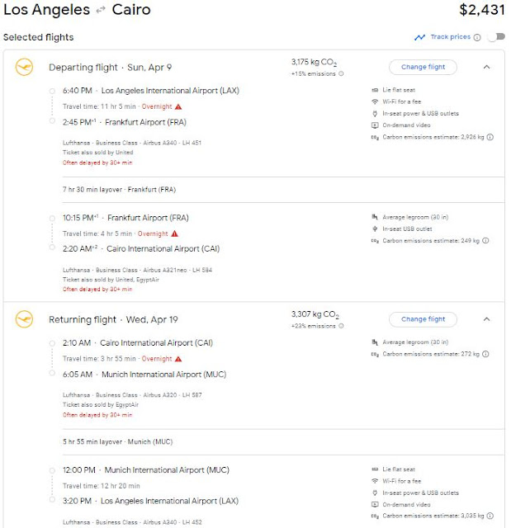Collapse the departing flight details chevron
Image resolution: width=511 pixels, height=528 pixels.
point(486,67)
